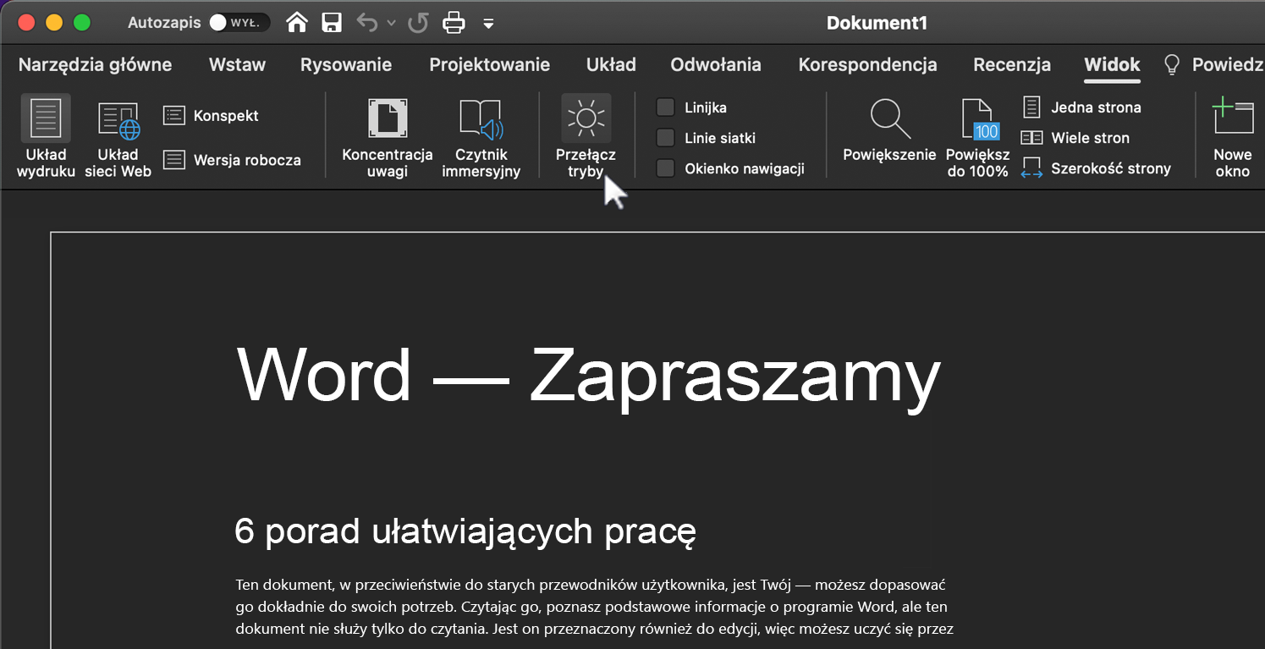Save document with the floppy disk icon
This screenshot has width=1265, height=649.
pyautogui.click(x=332, y=23)
